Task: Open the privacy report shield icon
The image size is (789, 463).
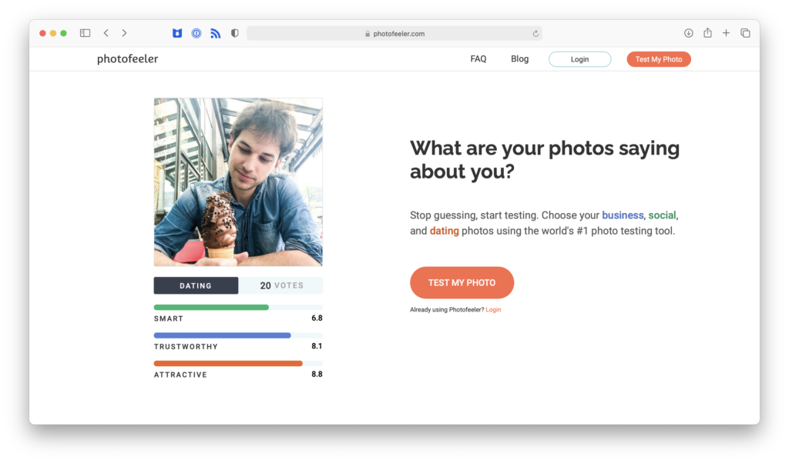Action: (x=235, y=33)
